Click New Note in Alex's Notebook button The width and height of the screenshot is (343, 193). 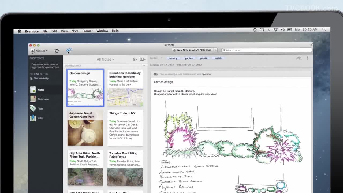click(x=192, y=50)
